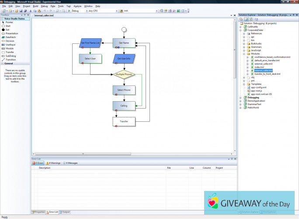Toggle the 0 Warnings filter
This screenshot has height=219, width=299.
(52, 163)
